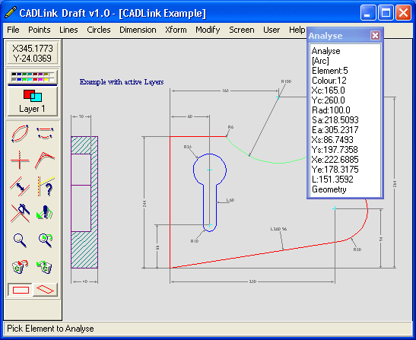The image size is (416, 340).
Task: Click the L160.96 dimension label
Action: pos(278,229)
